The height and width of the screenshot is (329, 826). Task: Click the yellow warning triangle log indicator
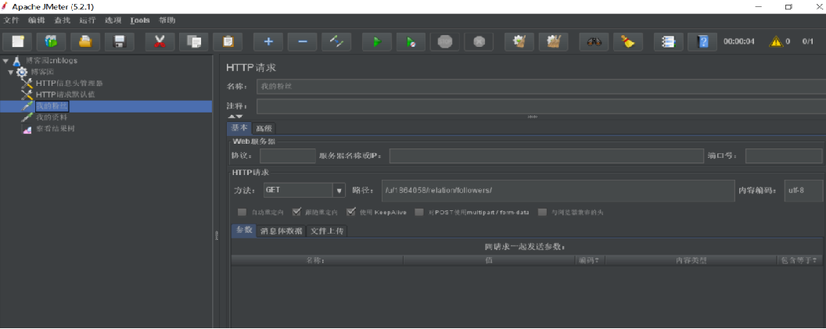click(775, 41)
